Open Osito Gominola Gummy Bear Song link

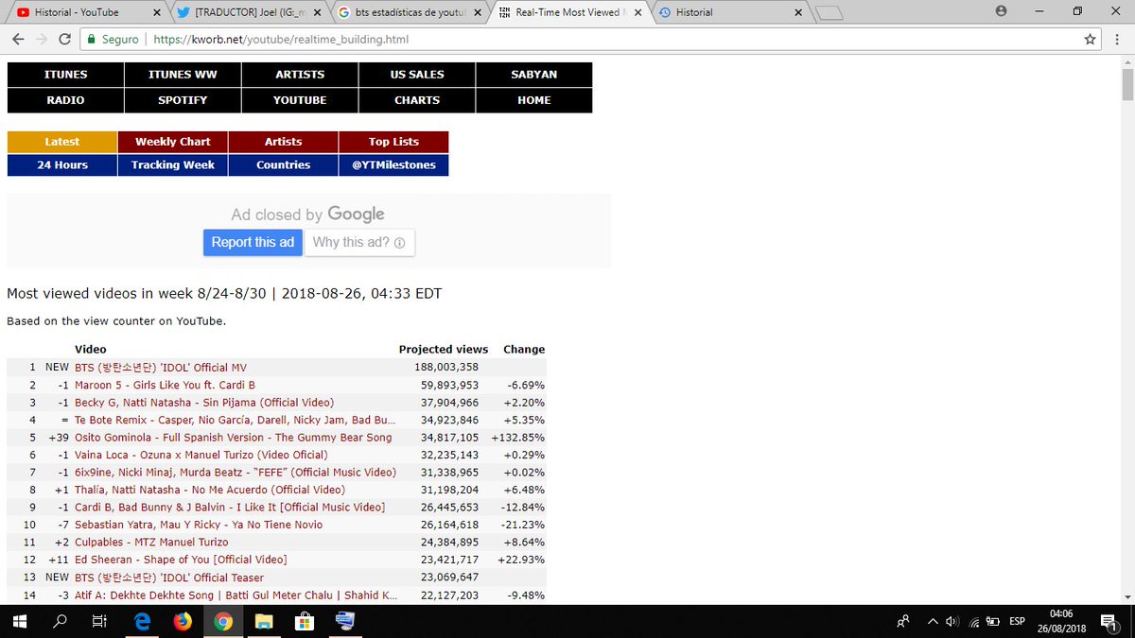234,438
